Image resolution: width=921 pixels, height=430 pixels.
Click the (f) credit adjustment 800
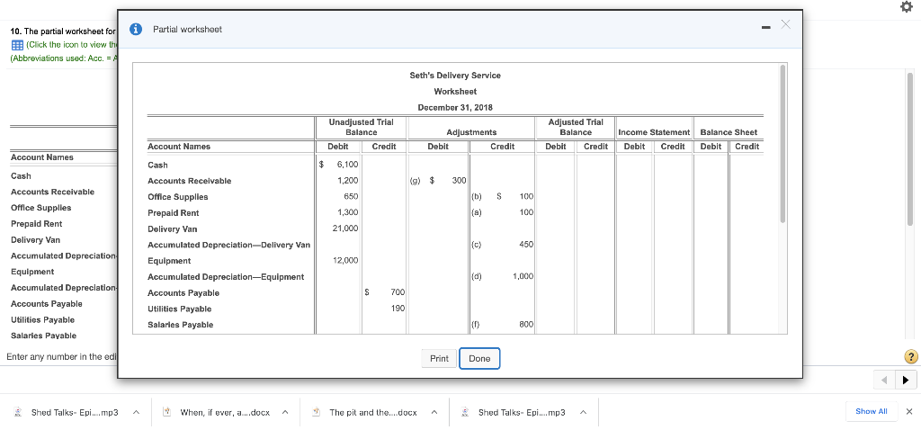[x=526, y=324]
